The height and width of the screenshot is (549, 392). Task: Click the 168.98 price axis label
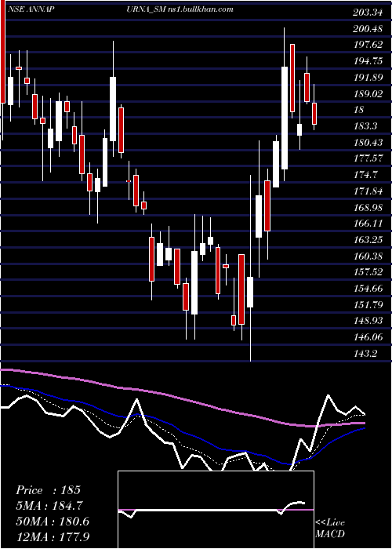click(x=368, y=207)
